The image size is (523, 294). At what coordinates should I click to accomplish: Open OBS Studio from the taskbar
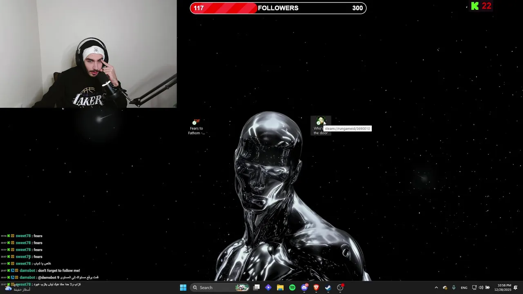(x=340, y=287)
